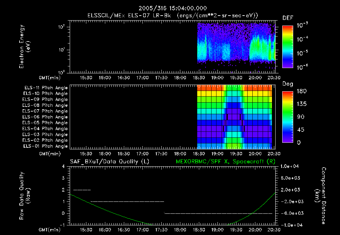Viewport: 340px width, 235px height.
Task: Click the DEF legend label
Action: (288, 18)
